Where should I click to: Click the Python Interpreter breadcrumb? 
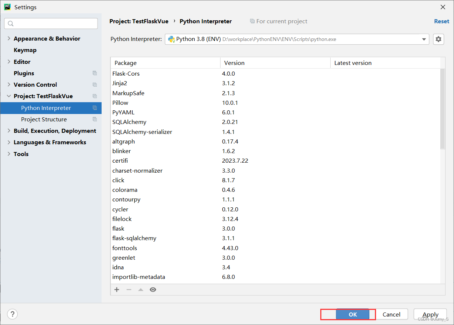click(x=205, y=21)
